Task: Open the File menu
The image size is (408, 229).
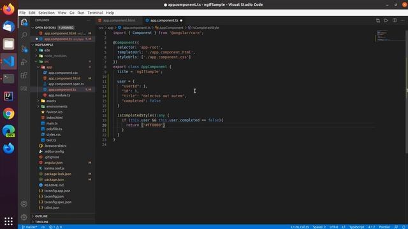Action: click(22, 13)
